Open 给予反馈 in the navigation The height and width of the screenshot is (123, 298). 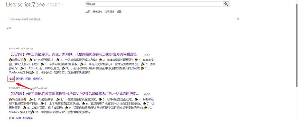coord(109,12)
